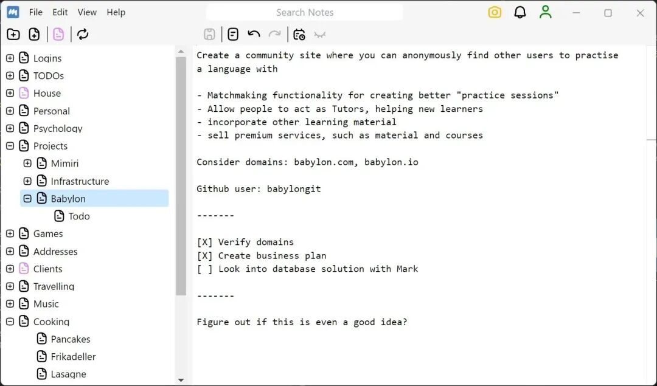Viewport: 657px width, 386px height.
Task: Open the File menu
Action: (x=35, y=12)
